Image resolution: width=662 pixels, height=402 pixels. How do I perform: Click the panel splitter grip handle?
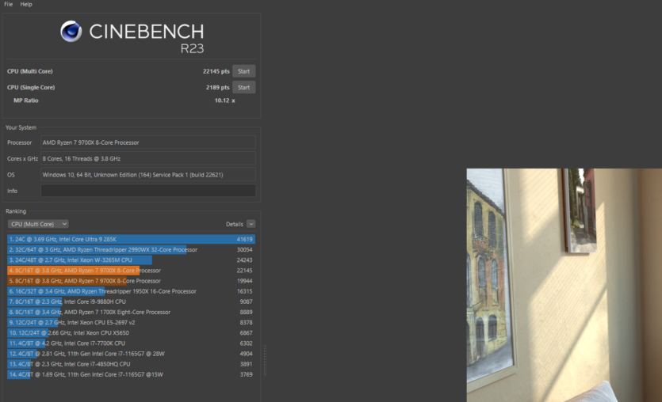[x=265, y=360]
